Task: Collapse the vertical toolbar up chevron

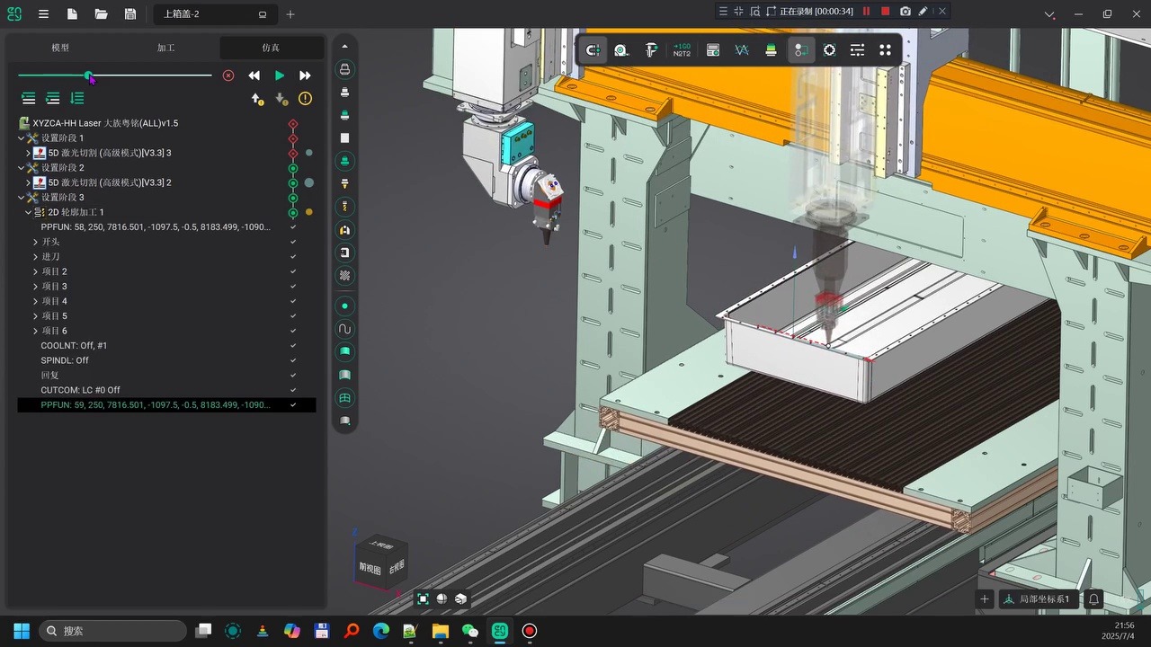Action: pyautogui.click(x=344, y=46)
